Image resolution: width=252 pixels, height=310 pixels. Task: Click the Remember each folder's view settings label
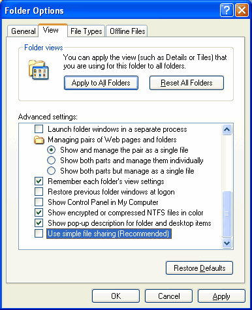(x=106, y=181)
